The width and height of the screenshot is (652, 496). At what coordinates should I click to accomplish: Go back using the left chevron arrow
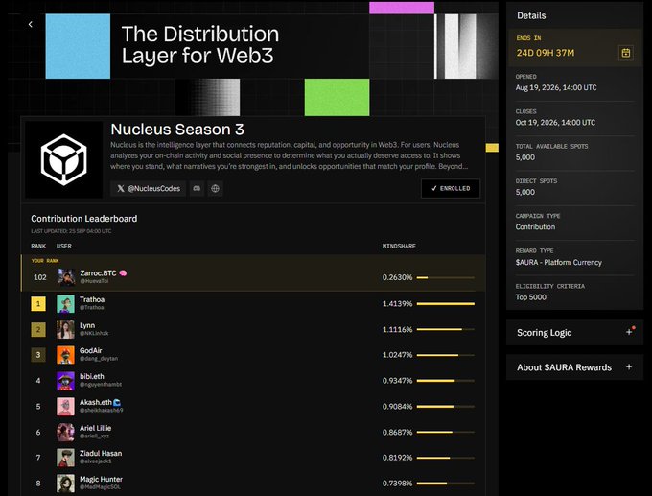click(31, 25)
